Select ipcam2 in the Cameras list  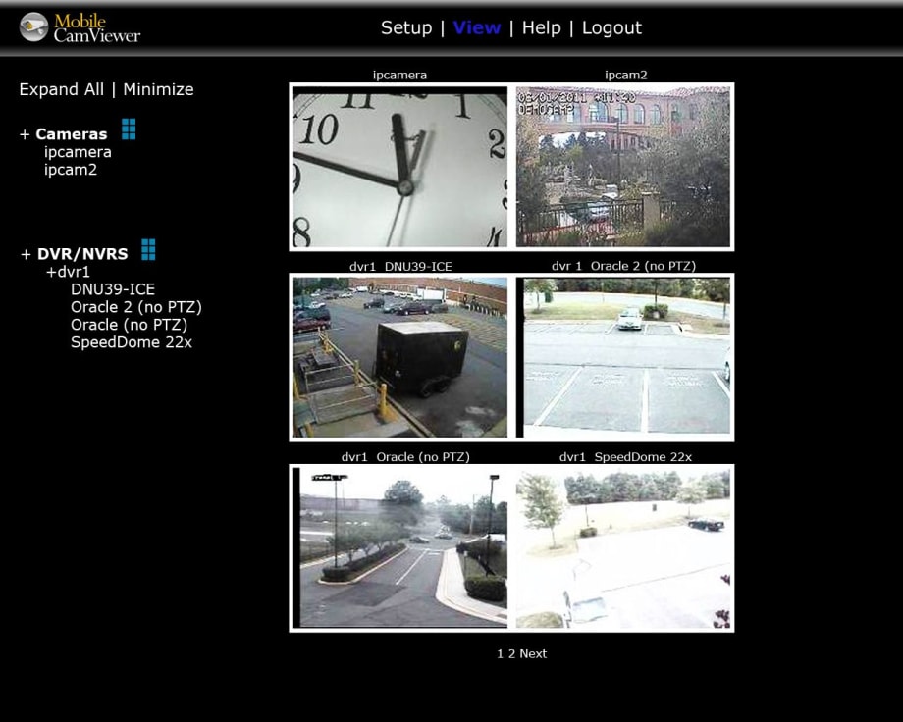(70, 169)
